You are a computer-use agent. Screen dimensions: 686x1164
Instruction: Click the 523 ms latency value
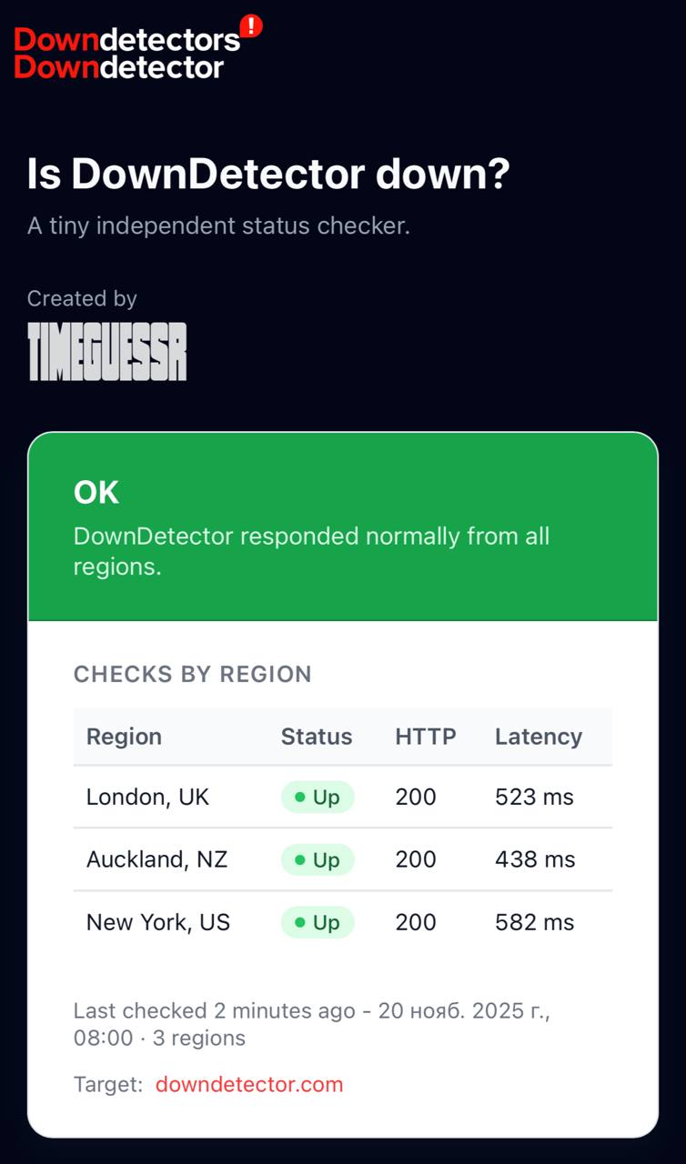[x=534, y=798]
